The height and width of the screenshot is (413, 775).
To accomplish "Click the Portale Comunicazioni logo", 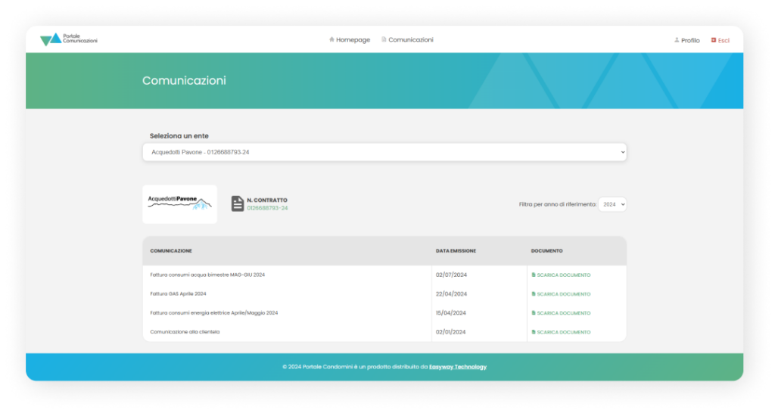I will coord(68,39).
